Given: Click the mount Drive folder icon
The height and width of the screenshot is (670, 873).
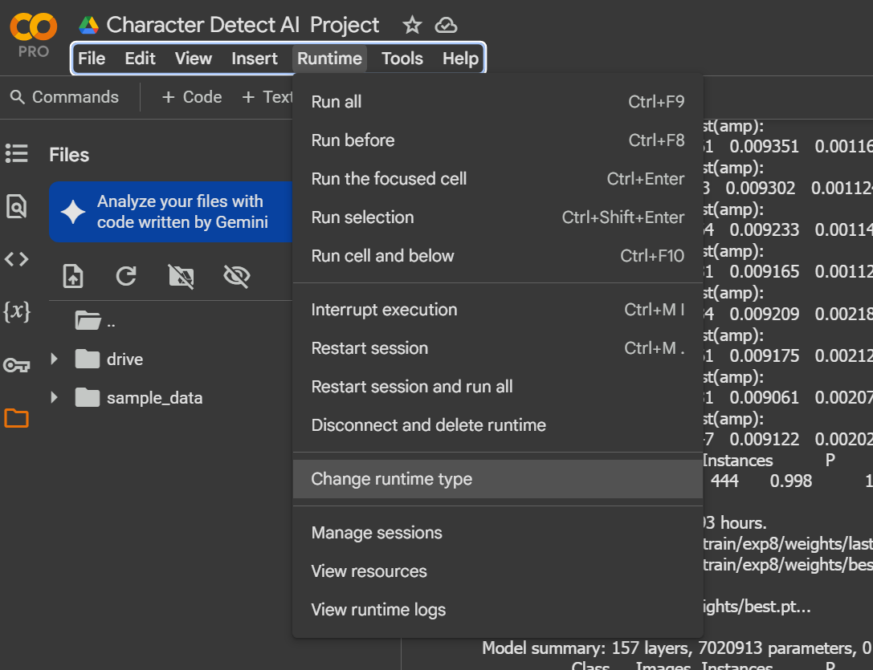Looking at the screenshot, I should [181, 276].
